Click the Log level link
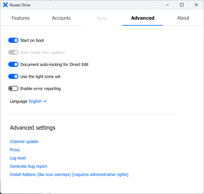 (x=18, y=158)
